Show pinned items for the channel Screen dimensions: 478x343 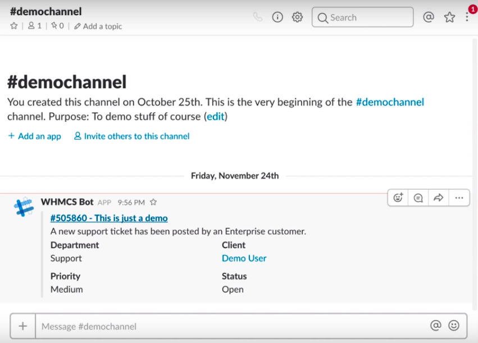tap(57, 26)
